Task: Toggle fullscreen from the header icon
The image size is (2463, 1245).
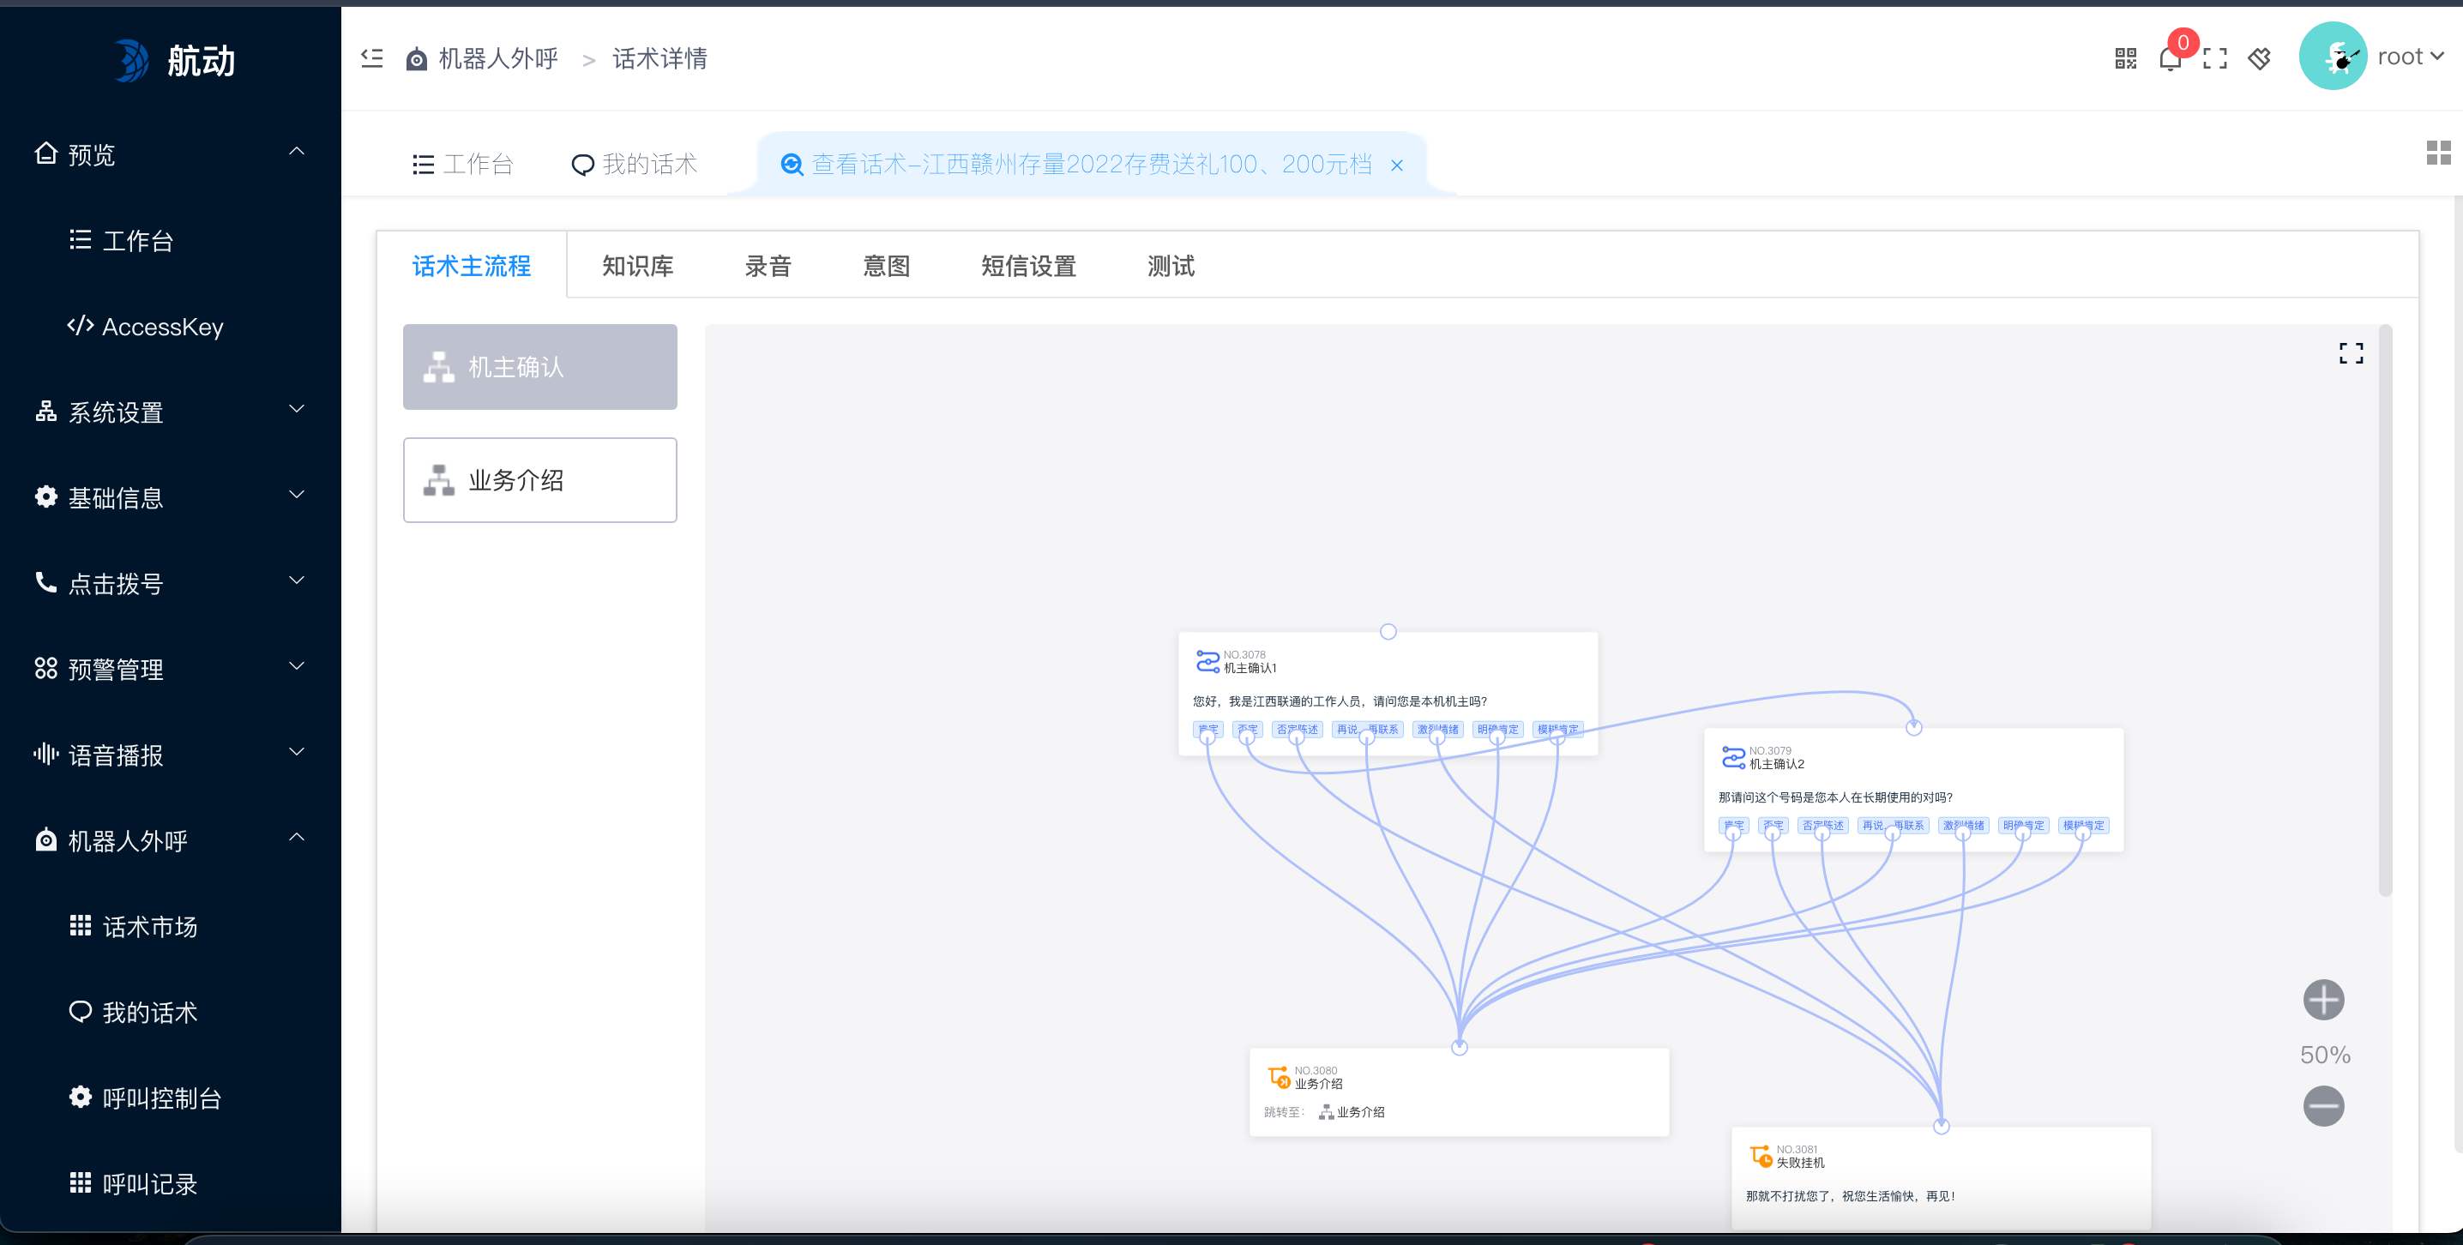Action: point(2214,58)
